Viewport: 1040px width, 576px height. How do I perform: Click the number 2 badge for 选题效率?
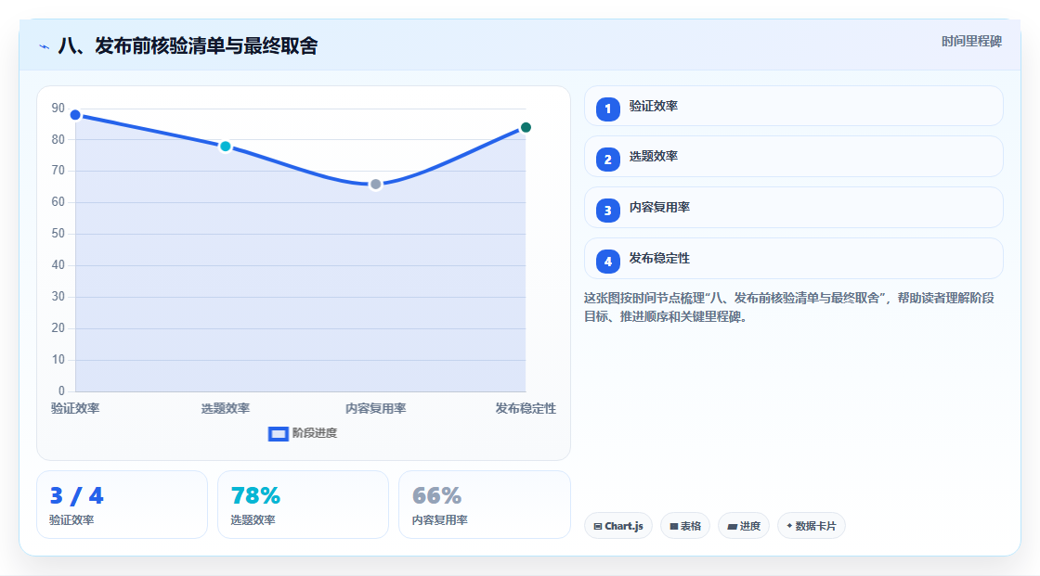pyautogui.click(x=607, y=160)
